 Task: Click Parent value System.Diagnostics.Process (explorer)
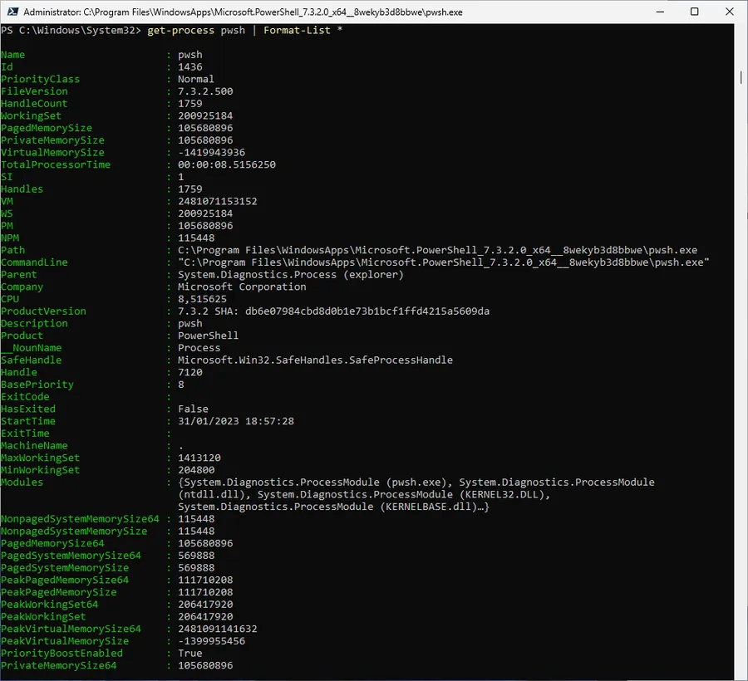291,275
